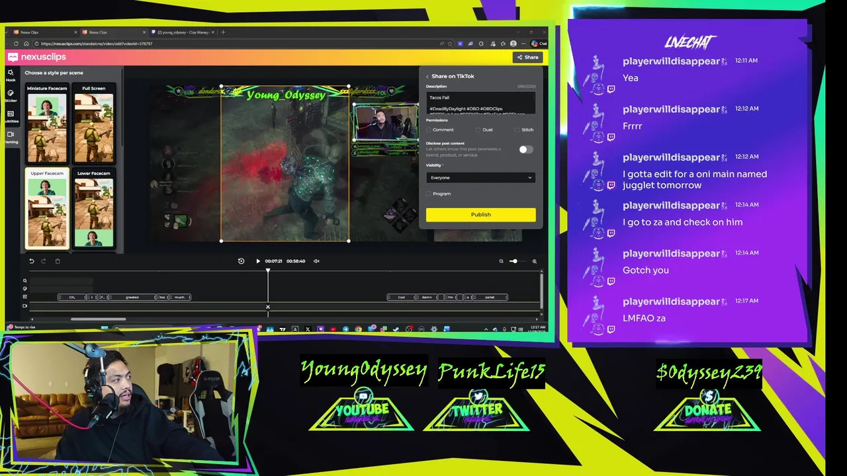Open Copilot Chat in browser
Screen dimensions: 847x476
coord(539,44)
